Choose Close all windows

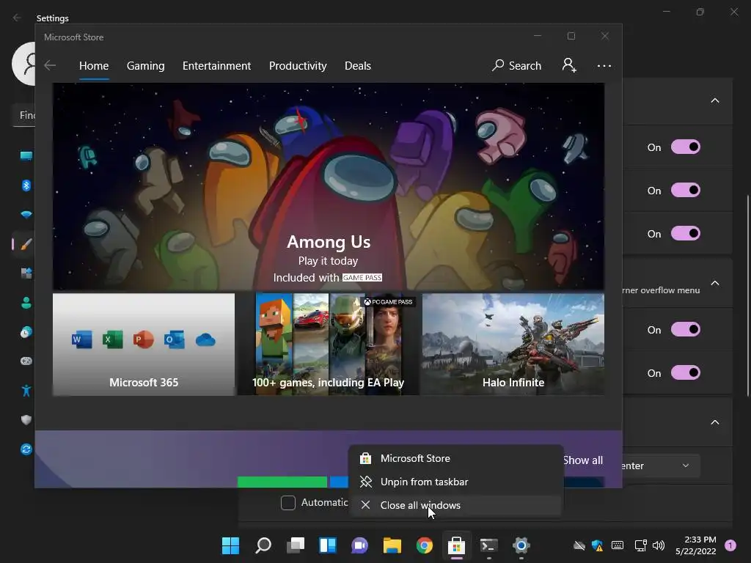[x=456, y=505]
